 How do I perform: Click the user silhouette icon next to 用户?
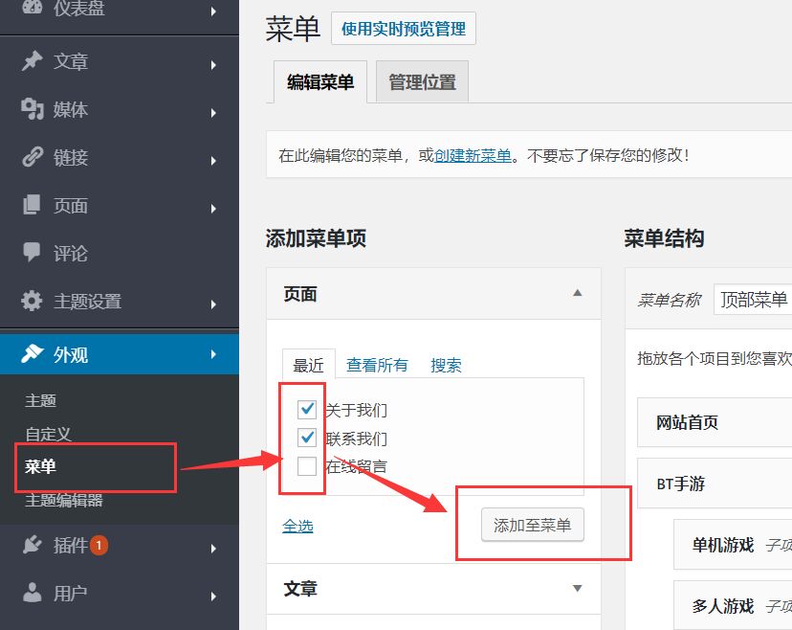(x=32, y=592)
